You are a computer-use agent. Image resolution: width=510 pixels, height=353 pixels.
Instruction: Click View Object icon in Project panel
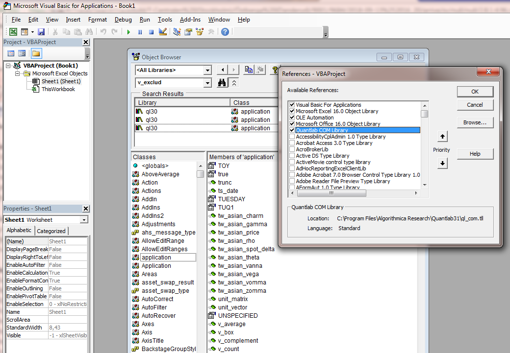[22, 53]
